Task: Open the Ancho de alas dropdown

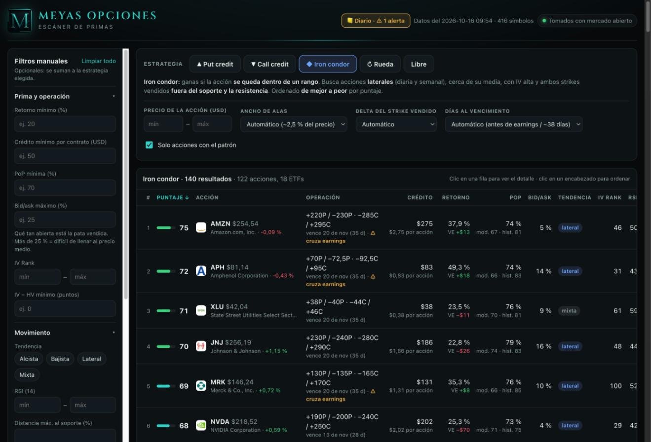Action: click(x=294, y=124)
